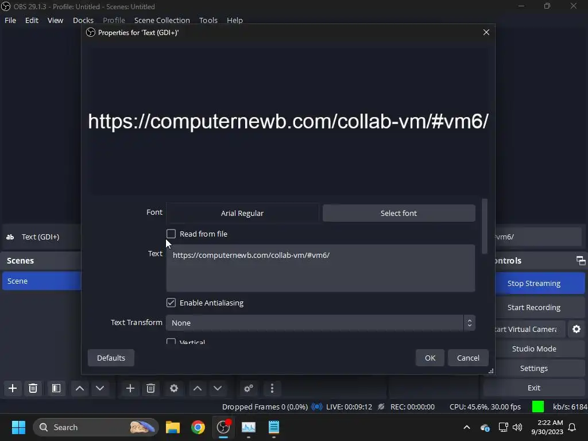Click OBS Studio taskbar icon
Viewport: 588px width, 441px height.
pos(223,427)
